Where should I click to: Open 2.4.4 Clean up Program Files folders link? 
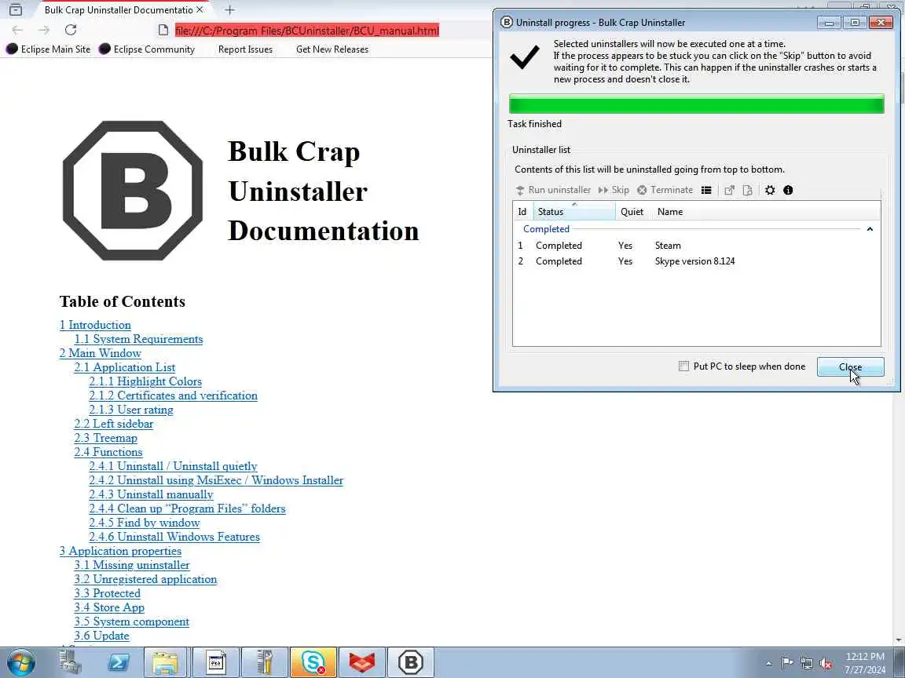point(187,508)
